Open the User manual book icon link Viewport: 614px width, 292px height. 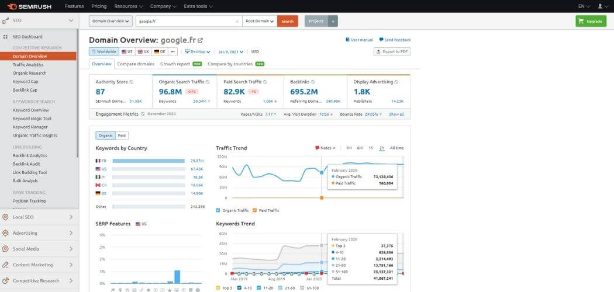point(348,40)
